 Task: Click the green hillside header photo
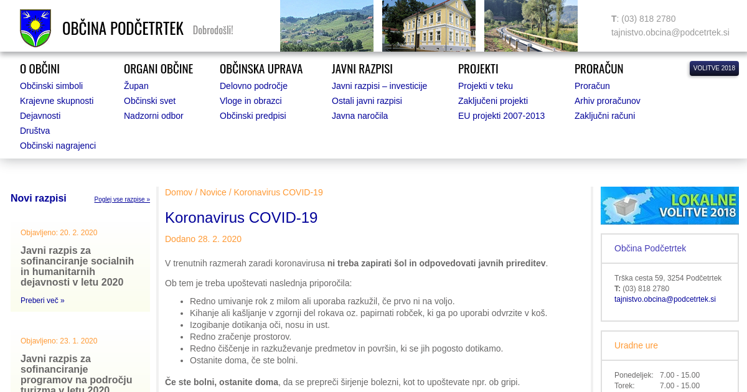pos(326,26)
